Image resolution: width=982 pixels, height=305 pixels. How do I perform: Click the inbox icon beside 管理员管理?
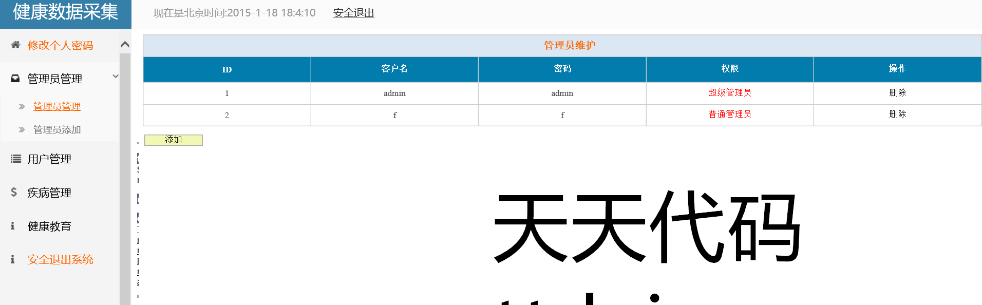[15, 79]
